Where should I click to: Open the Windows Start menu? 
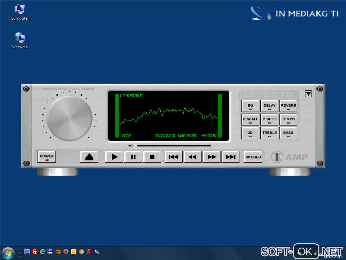(x=8, y=253)
